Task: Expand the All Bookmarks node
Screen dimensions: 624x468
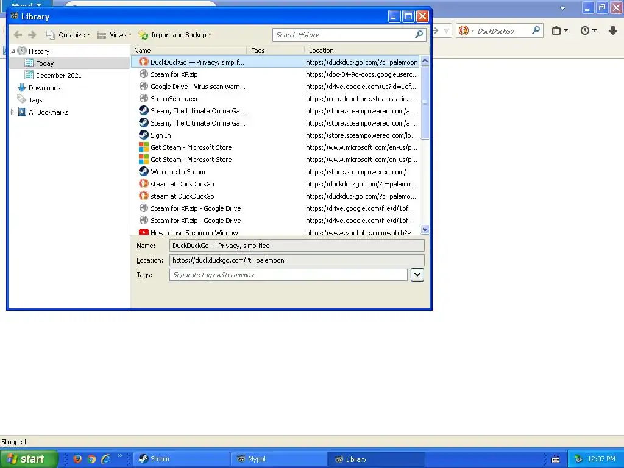Action: pos(12,112)
